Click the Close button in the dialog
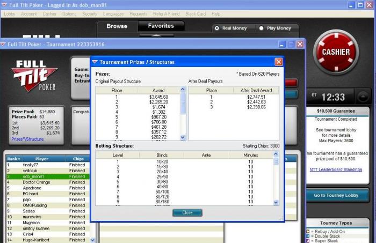This screenshot has height=243, width=376. [187, 212]
